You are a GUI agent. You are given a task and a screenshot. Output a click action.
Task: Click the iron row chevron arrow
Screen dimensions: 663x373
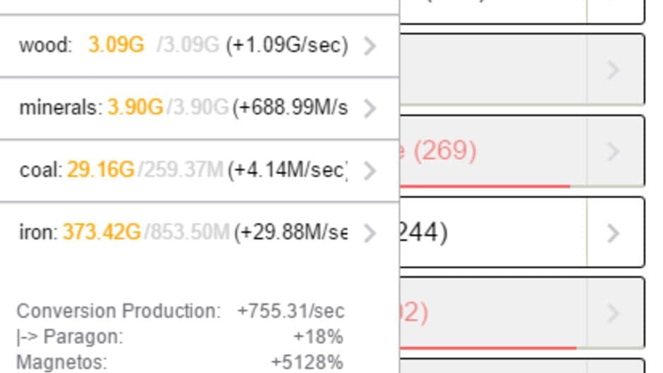[370, 232]
